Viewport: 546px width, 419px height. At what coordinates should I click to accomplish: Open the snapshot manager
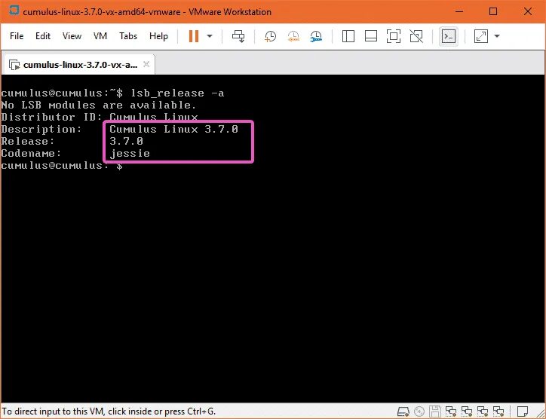coord(316,36)
